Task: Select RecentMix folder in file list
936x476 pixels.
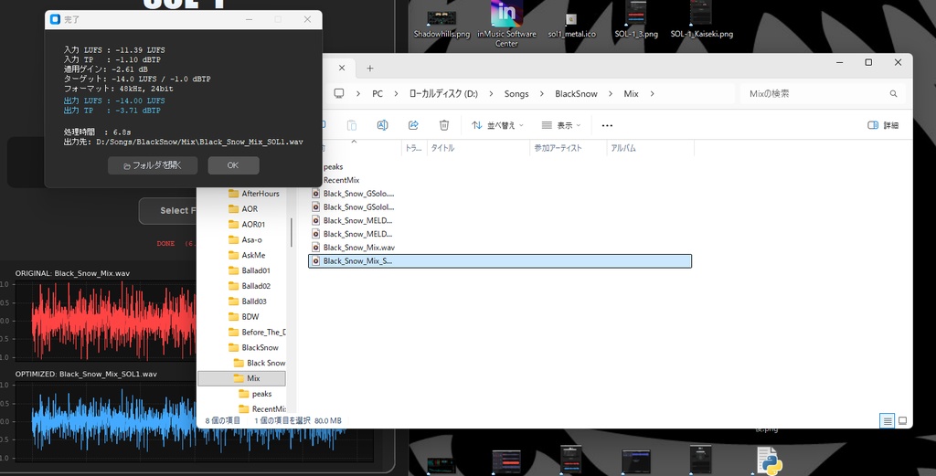Action: click(341, 180)
